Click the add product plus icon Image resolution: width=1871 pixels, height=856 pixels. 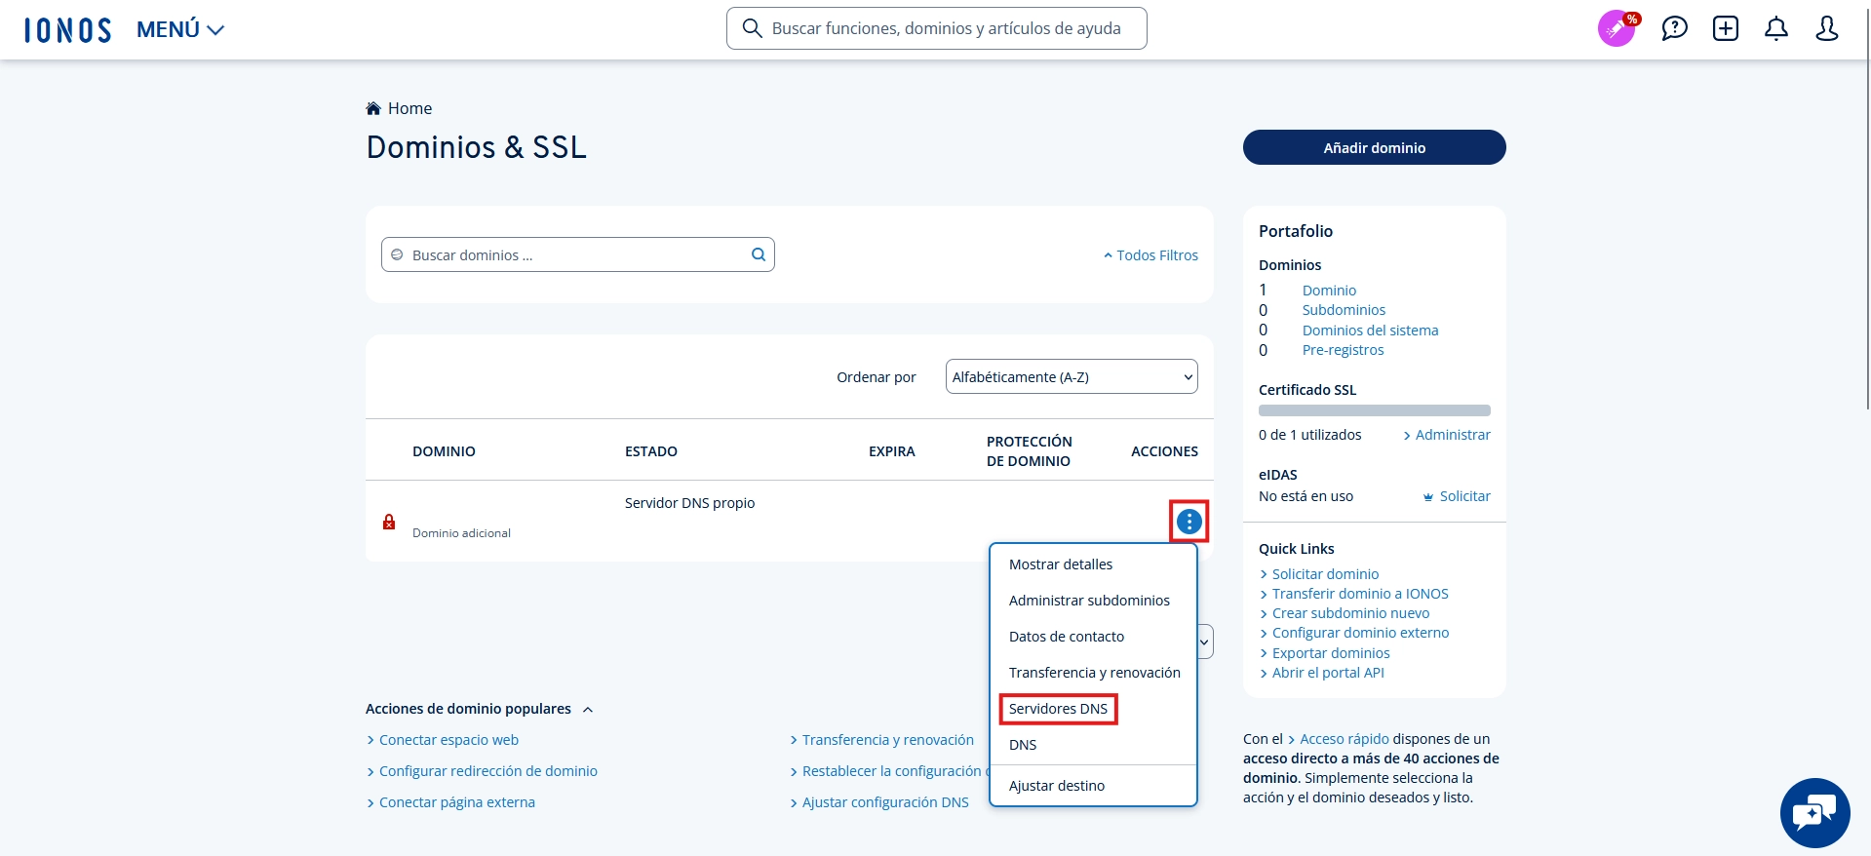point(1725,28)
